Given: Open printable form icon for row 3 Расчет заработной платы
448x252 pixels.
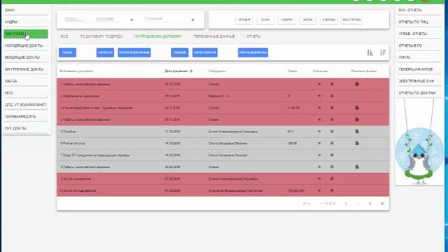Looking at the screenshot, I should (357, 108).
